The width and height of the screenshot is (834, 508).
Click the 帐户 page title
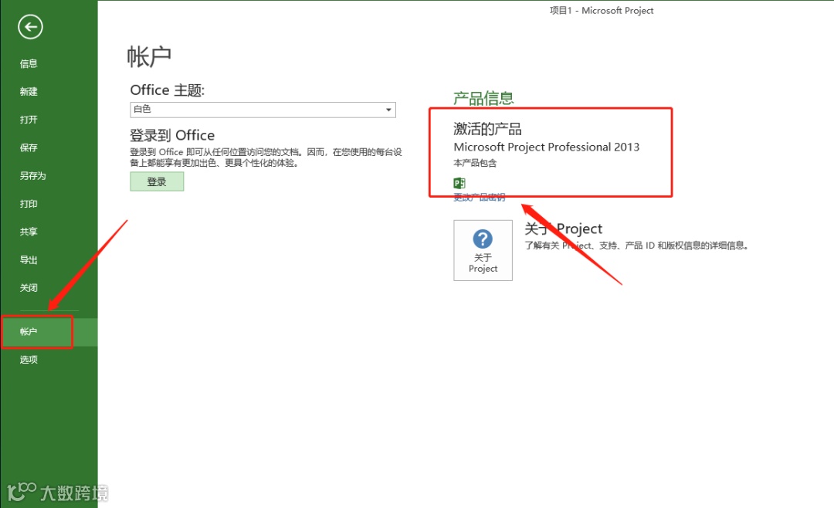pyautogui.click(x=149, y=56)
